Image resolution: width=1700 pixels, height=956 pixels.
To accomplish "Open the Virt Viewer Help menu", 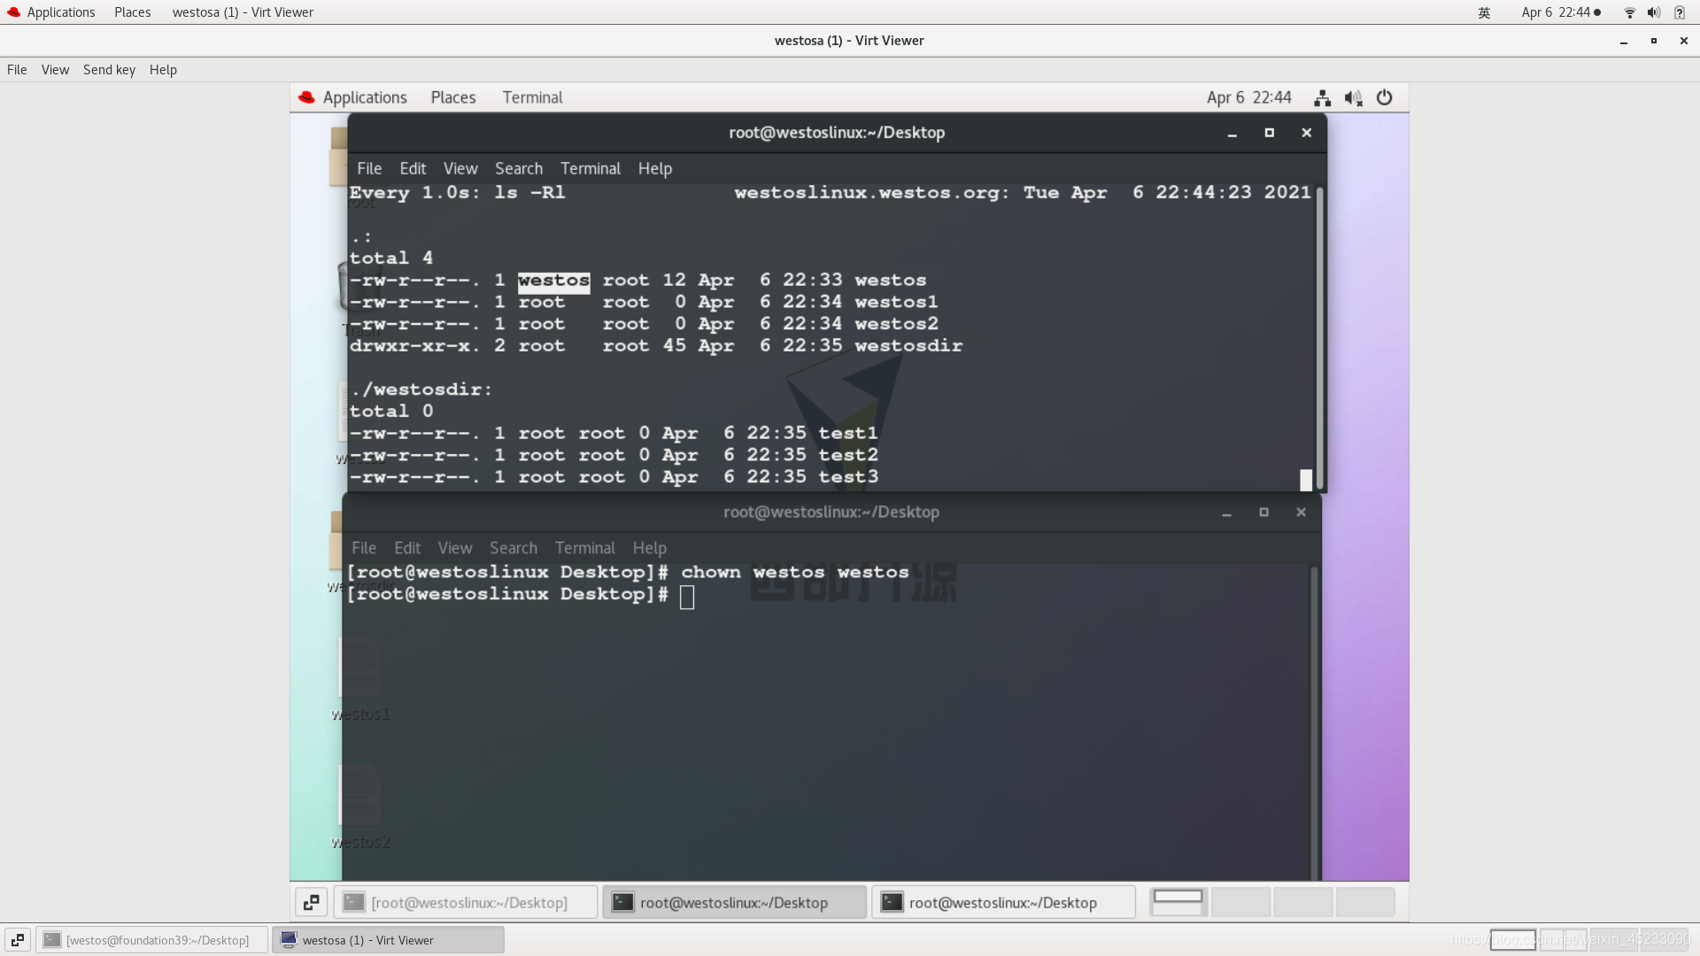I will pyautogui.click(x=163, y=70).
